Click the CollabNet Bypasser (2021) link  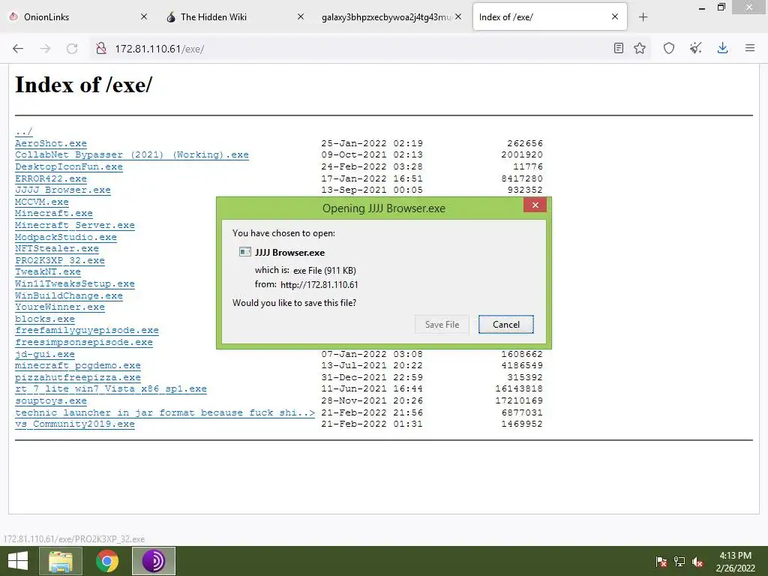point(132,154)
